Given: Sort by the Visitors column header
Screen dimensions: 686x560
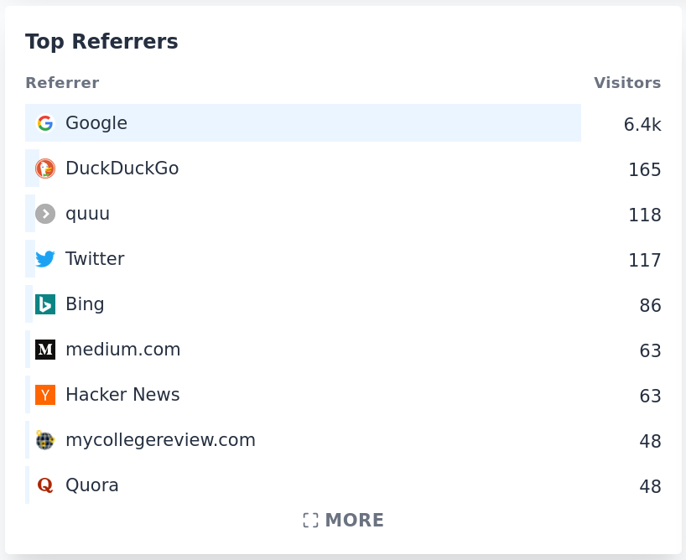Looking at the screenshot, I should pyautogui.click(x=627, y=82).
